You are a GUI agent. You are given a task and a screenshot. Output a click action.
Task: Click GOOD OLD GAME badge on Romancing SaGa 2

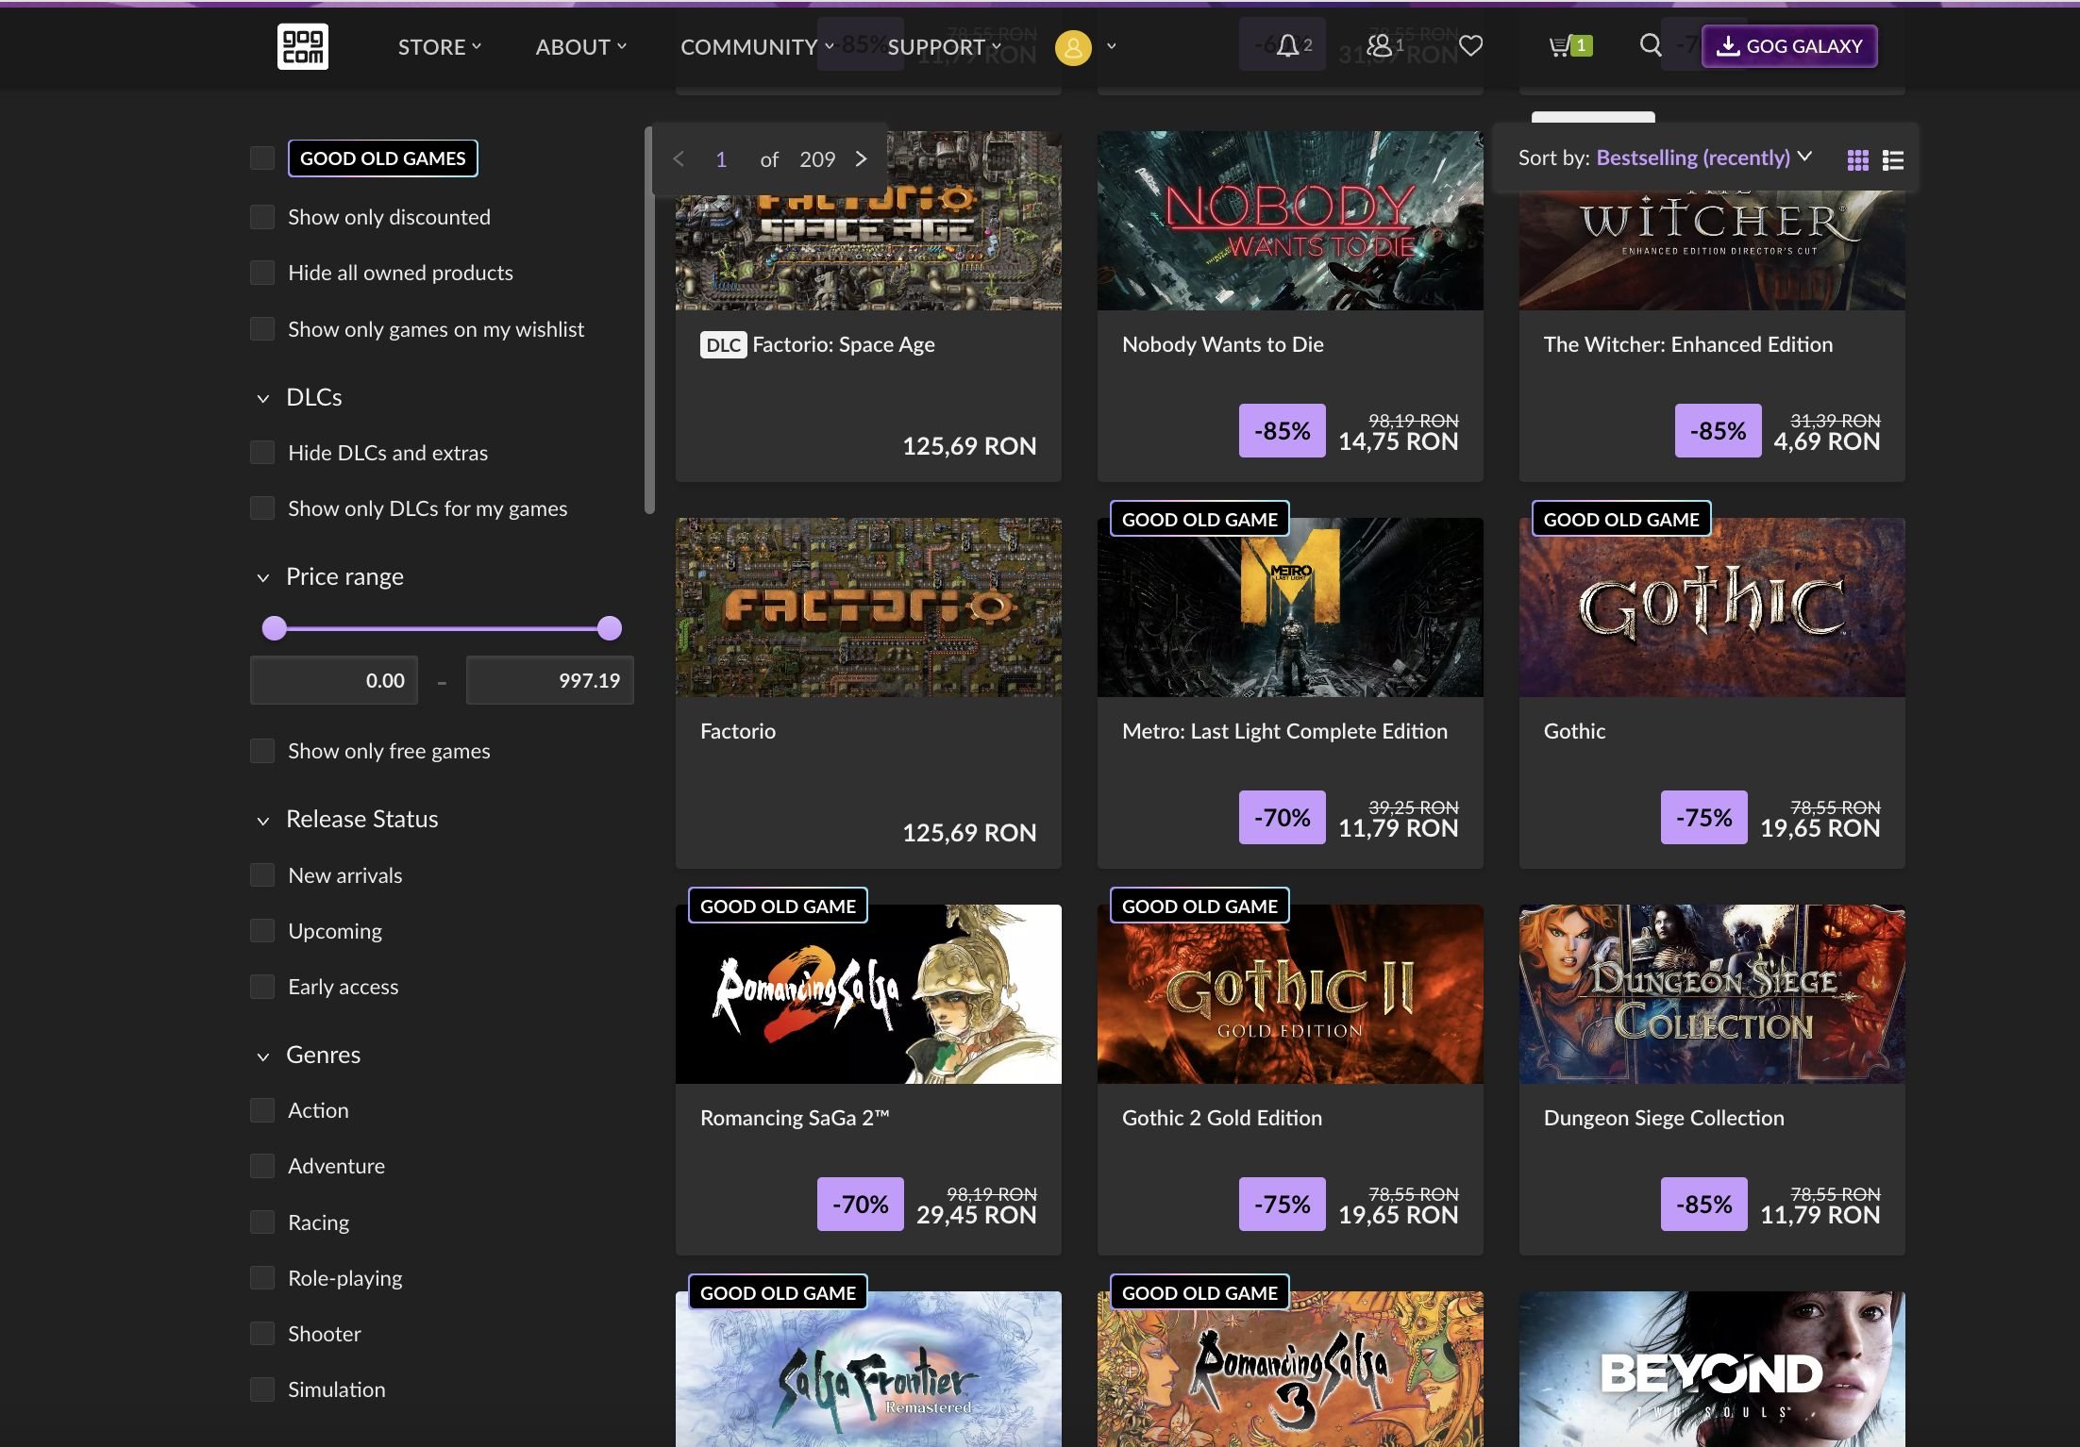(x=778, y=906)
